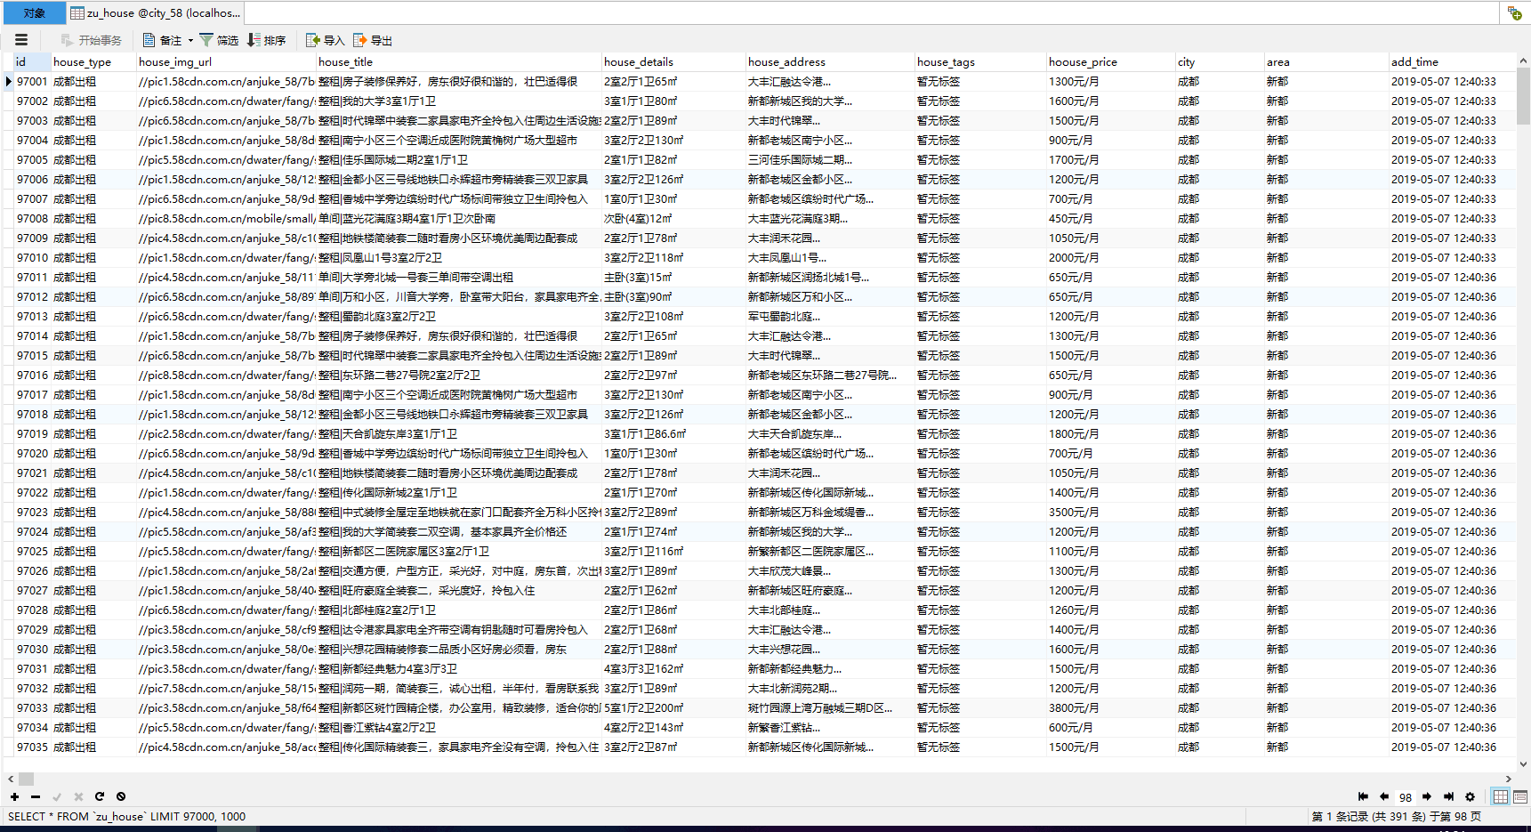Click the house_title column header
1531x832 pixels.
459,61
